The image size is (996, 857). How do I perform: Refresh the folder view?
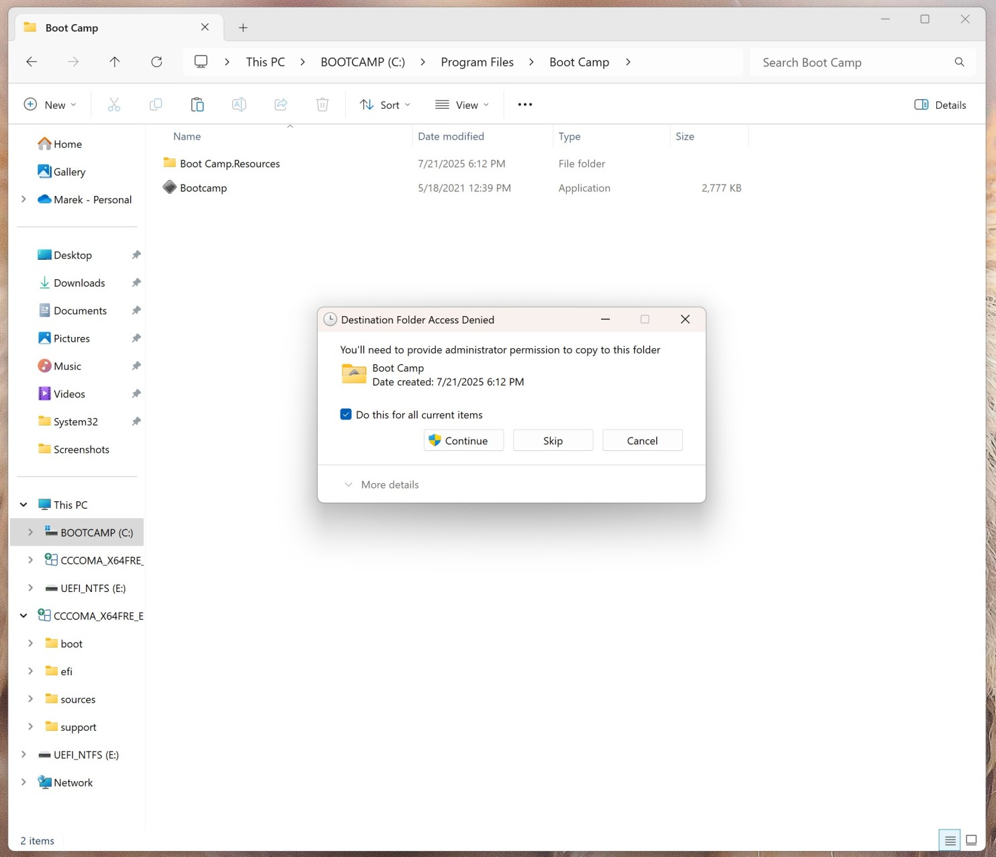click(156, 62)
